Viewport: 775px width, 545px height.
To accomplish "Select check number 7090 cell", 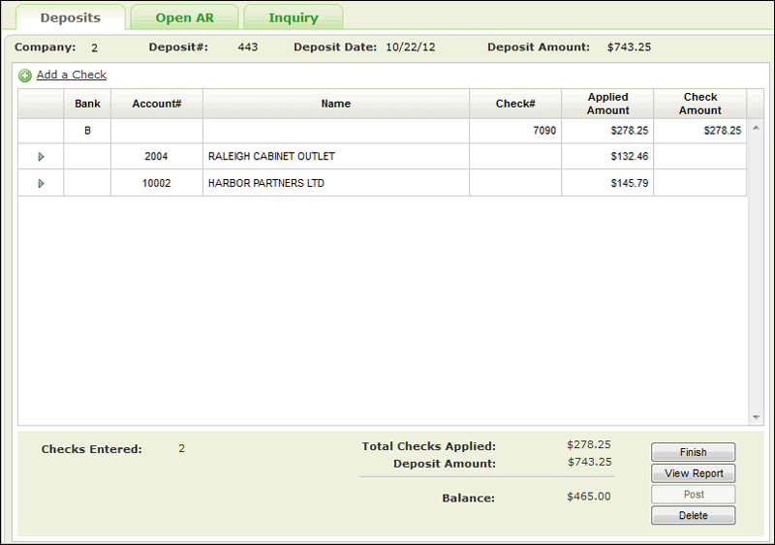I will point(515,131).
